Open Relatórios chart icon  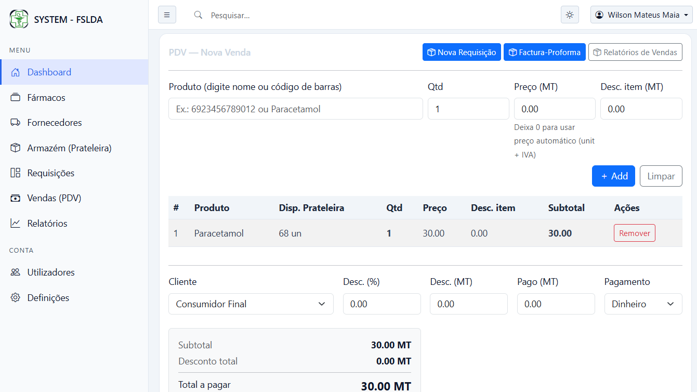[16, 224]
